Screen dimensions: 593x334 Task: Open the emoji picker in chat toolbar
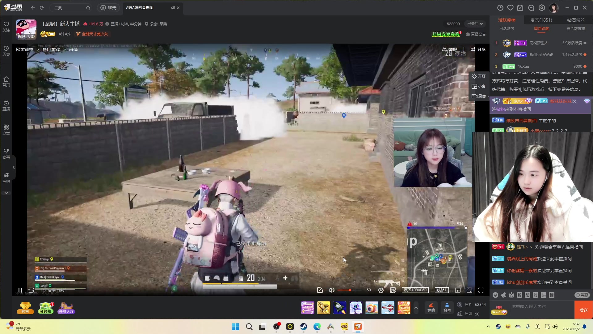click(x=495, y=295)
